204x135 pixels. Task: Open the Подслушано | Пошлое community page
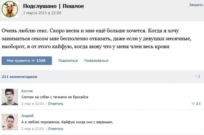[x=54, y=6]
